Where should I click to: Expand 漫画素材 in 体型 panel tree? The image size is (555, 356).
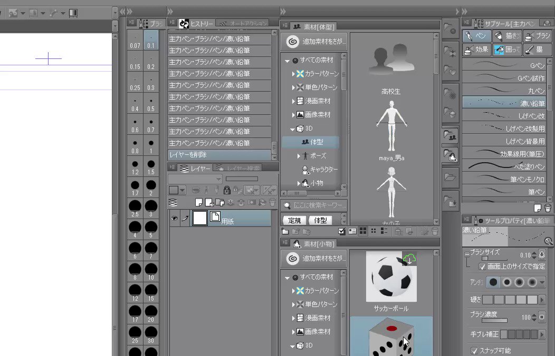pos(293,101)
